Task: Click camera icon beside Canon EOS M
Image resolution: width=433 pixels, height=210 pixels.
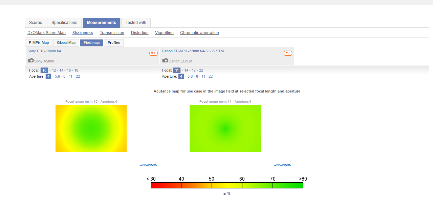Action: 165,60
